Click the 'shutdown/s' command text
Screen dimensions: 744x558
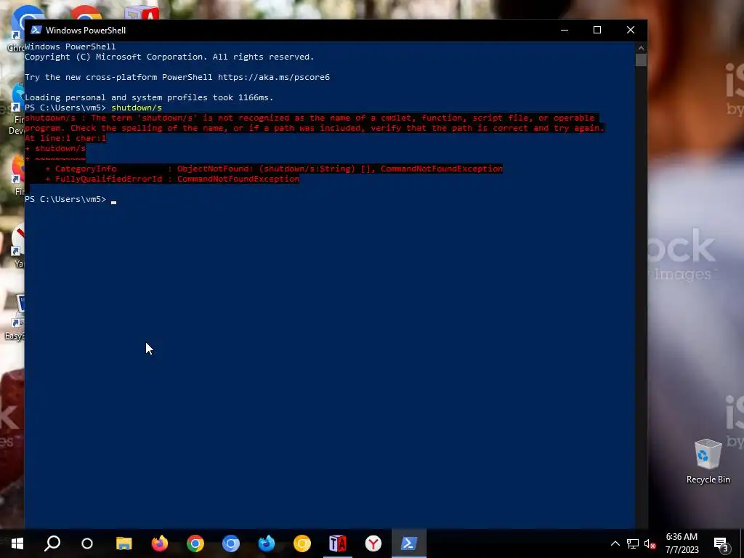[136, 108]
